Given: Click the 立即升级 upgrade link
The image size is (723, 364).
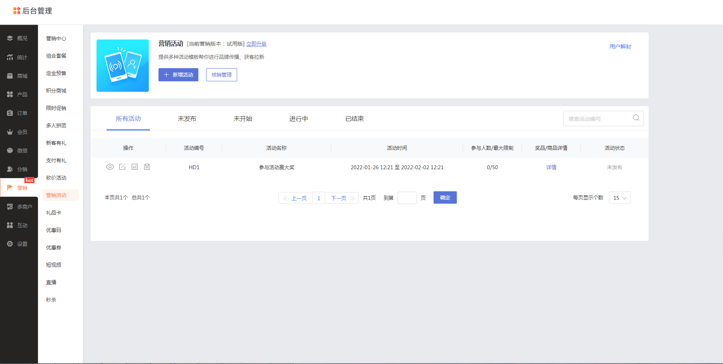Looking at the screenshot, I should click(256, 44).
